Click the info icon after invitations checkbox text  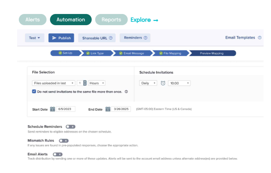click(126, 92)
